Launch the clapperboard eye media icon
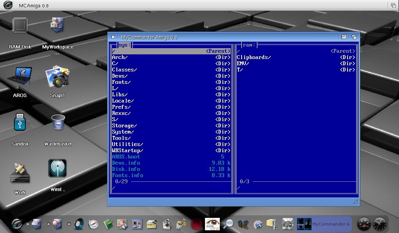This screenshot has height=233, width=399. [167, 224]
